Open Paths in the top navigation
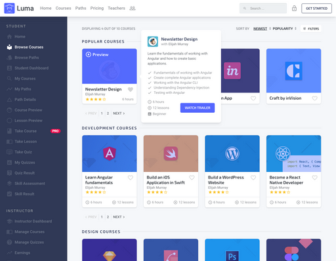This screenshot has height=261, width=336. pyautogui.click(x=81, y=9)
